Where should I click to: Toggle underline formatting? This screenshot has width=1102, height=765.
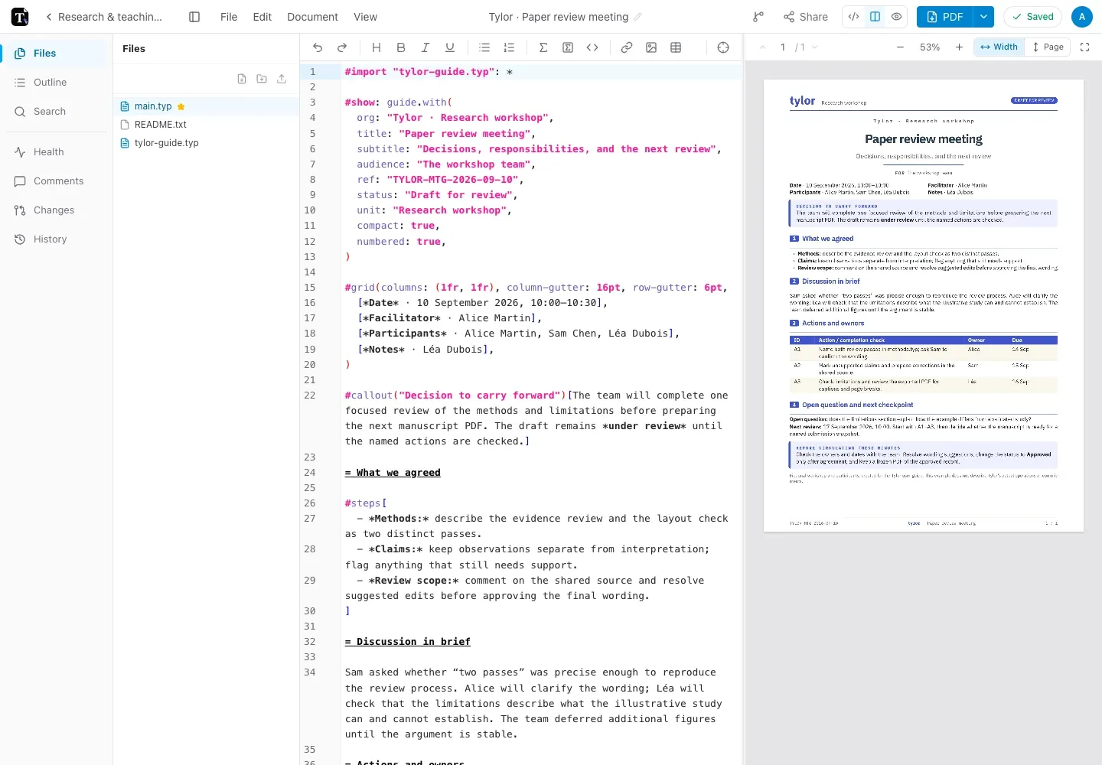pyautogui.click(x=450, y=47)
